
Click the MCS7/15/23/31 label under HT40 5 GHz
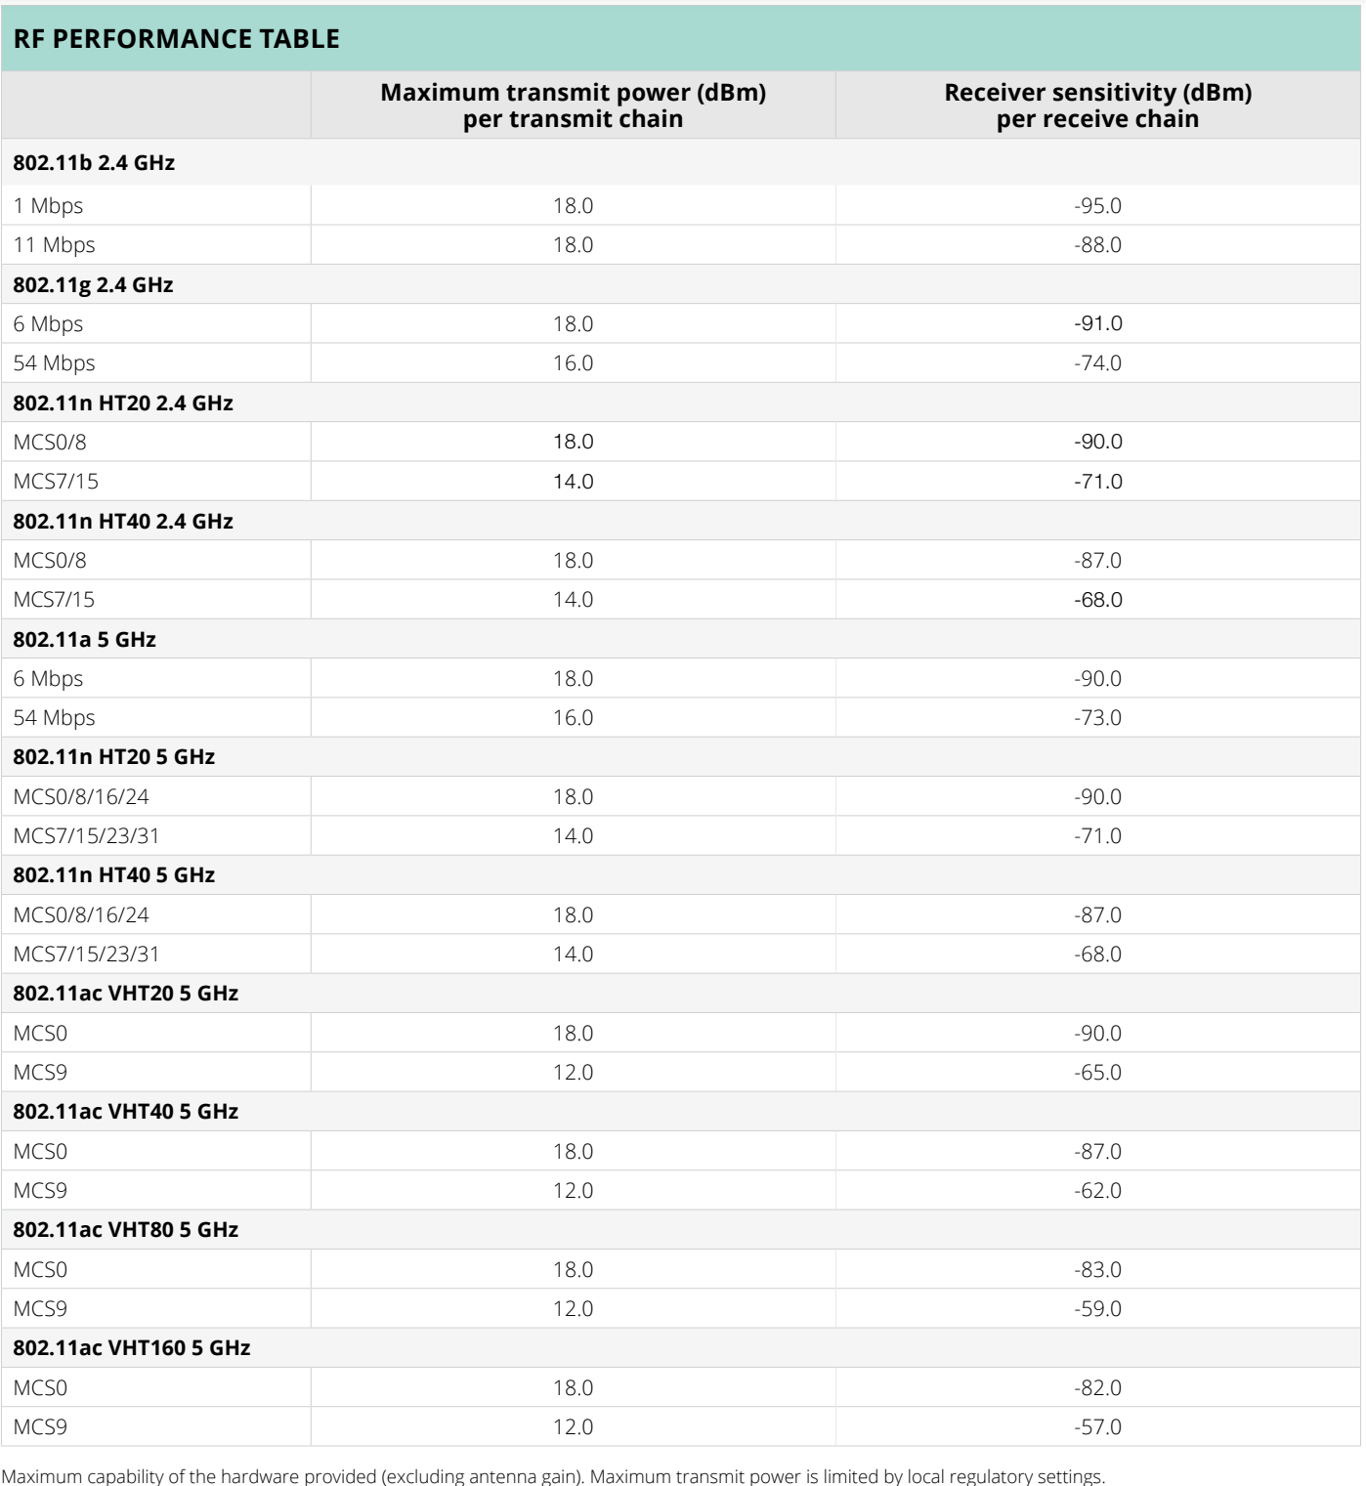[86, 955]
